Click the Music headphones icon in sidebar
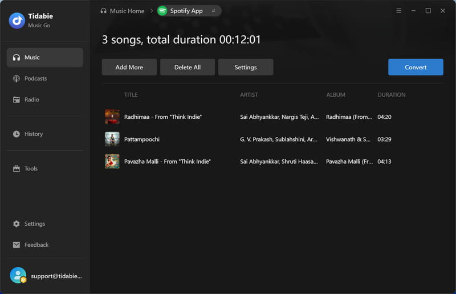The image size is (456, 294). 17,57
